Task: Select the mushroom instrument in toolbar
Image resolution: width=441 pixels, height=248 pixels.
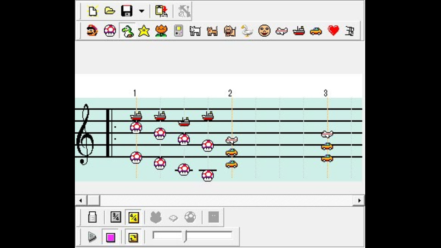Action: [110, 31]
